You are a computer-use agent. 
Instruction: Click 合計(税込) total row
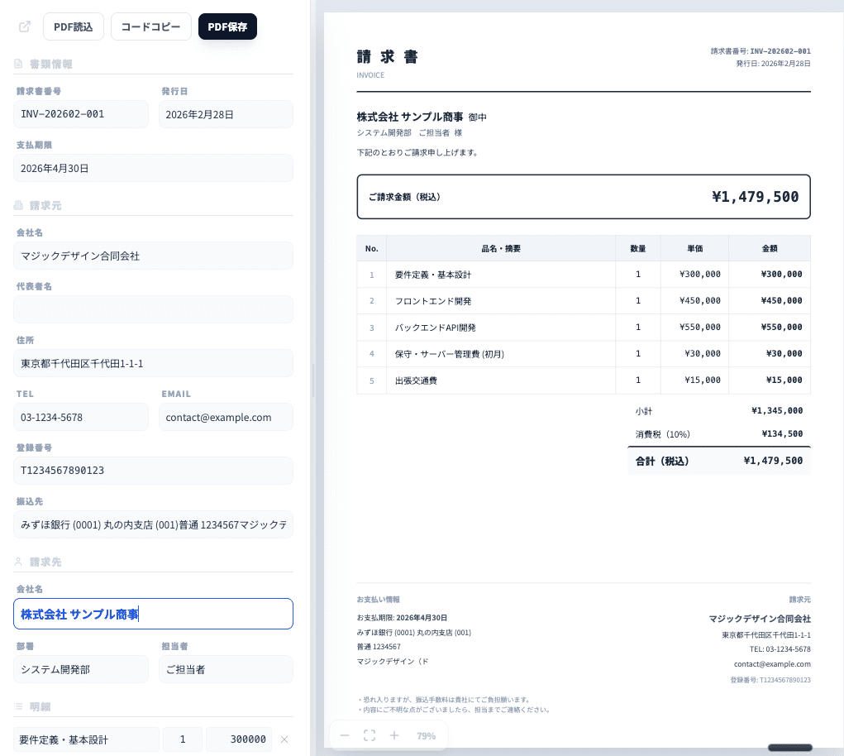[x=718, y=461]
